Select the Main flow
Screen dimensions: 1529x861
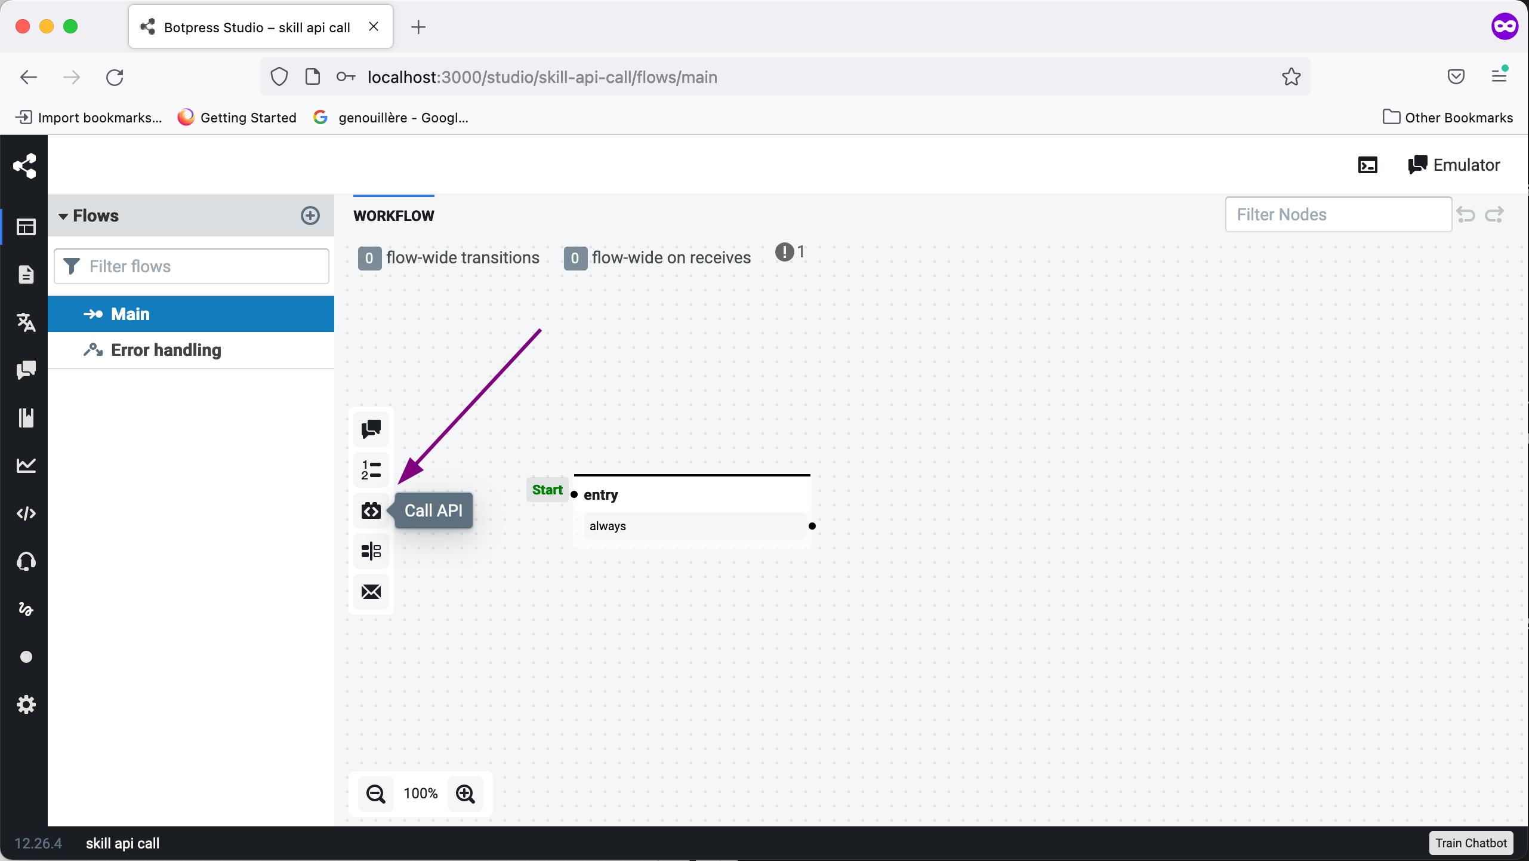pyautogui.click(x=130, y=313)
